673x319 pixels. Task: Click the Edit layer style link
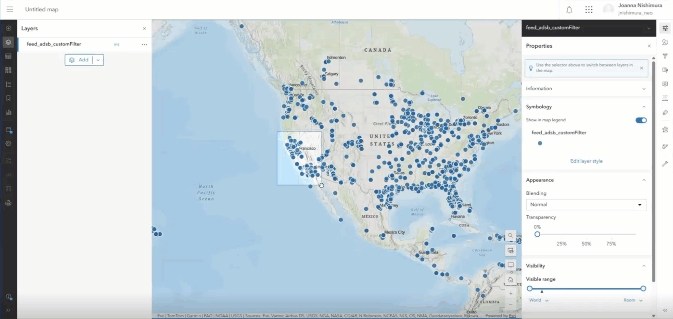click(586, 161)
